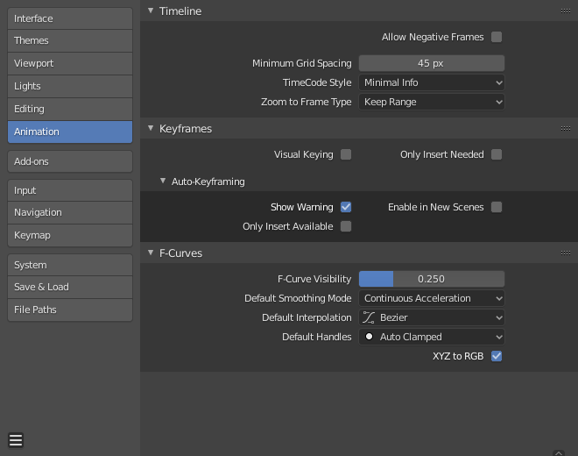Click the F-Curves panel drag grip icon
This screenshot has height=456, width=578.
pyautogui.click(x=566, y=253)
